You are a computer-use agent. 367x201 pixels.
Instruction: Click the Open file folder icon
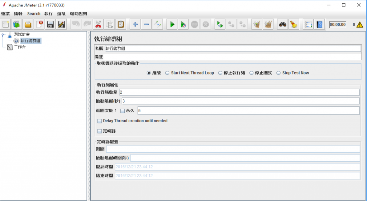point(28,24)
